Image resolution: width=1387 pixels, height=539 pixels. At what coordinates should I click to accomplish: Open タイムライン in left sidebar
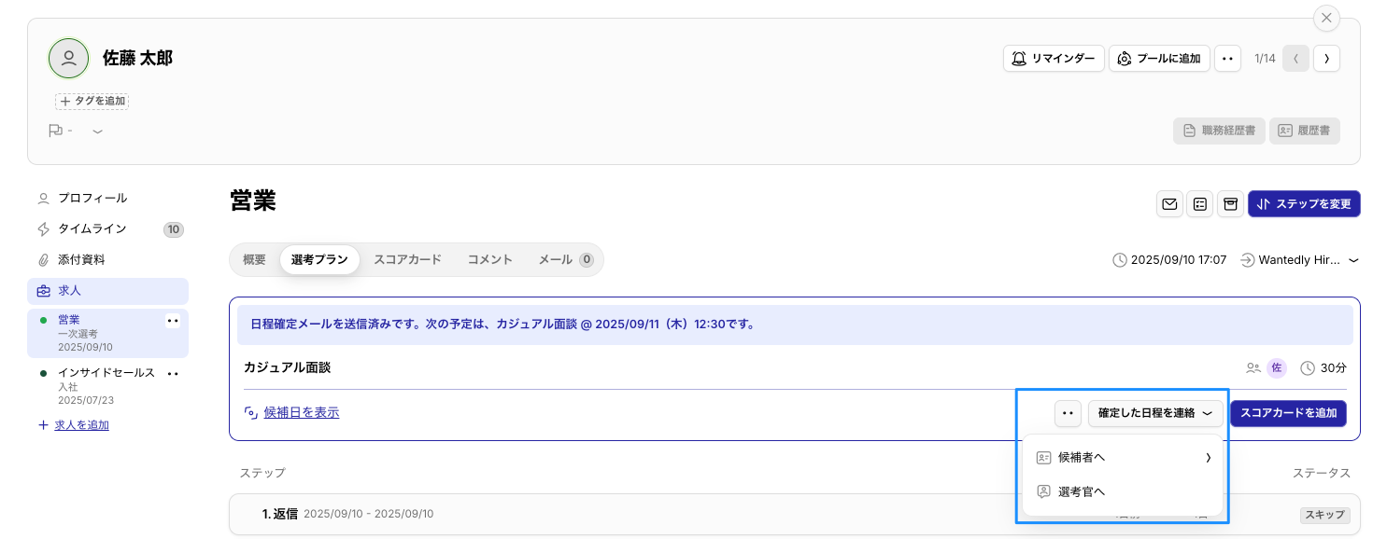coord(92,228)
